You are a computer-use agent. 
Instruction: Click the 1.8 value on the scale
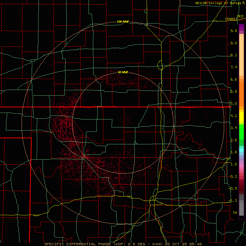[234, 152]
